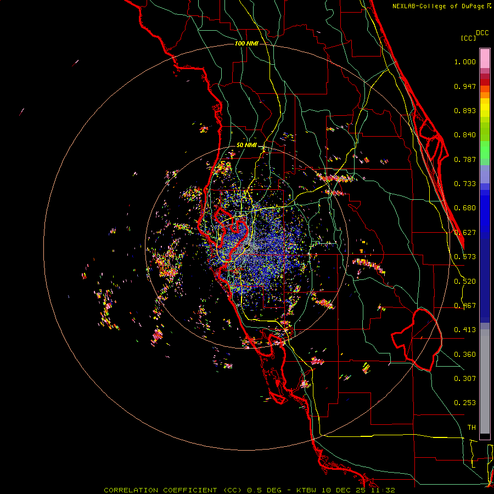Click the 50 NMI range ring label
This screenshot has width=494, height=494.
(246, 145)
